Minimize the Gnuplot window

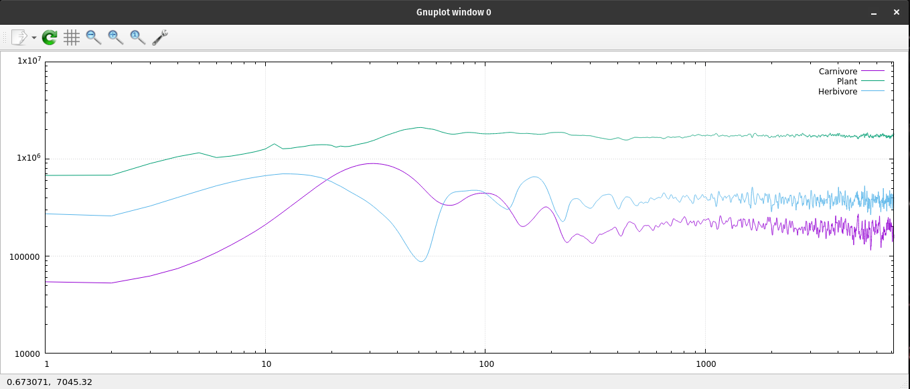pos(873,13)
